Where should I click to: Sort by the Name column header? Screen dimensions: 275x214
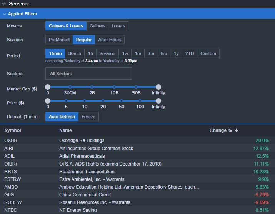[x=65, y=130]
